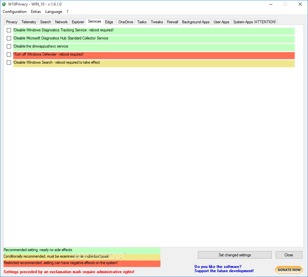Image resolution: width=308 pixels, height=277 pixels.
Task: Click the red Restricted recommended legend row
Action: click(82, 264)
